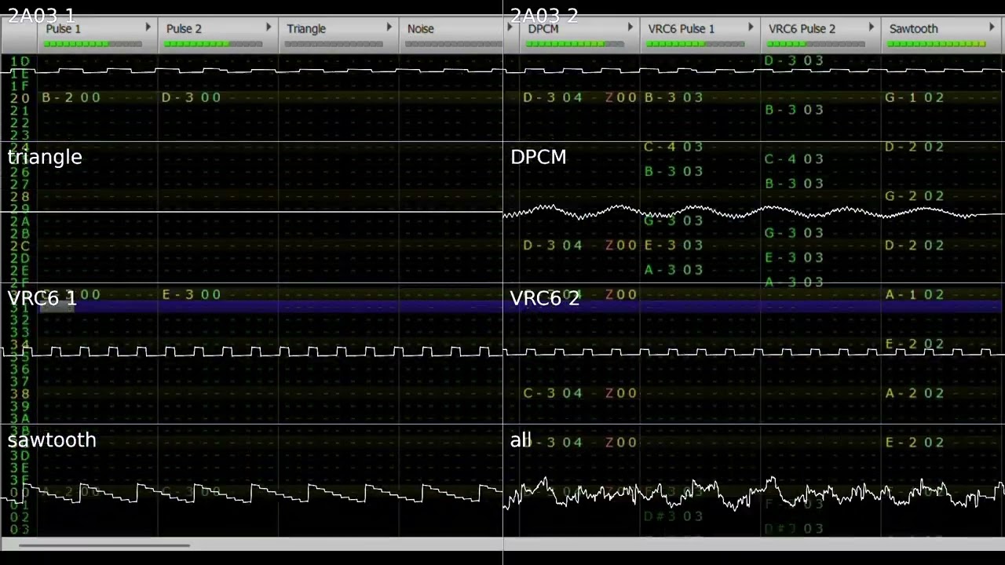Select the Z00 effect beside C-3 04
Image resolution: width=1005 pixels, height=565 pixels.
tap(621, 393)
